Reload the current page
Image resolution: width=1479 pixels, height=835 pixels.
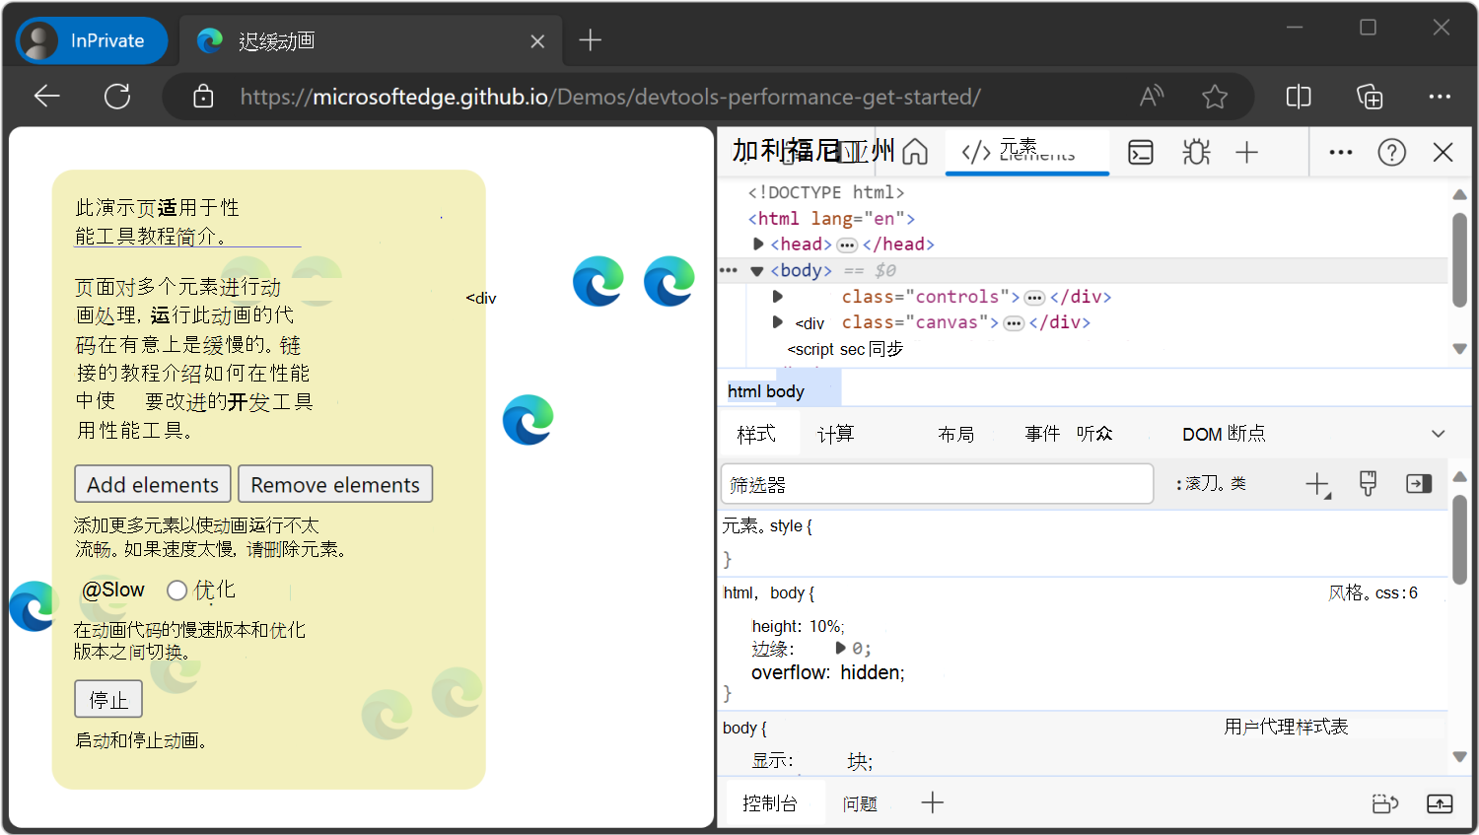pos(117,96)
